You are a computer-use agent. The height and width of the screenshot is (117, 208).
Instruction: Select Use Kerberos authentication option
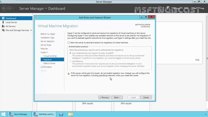70,61
